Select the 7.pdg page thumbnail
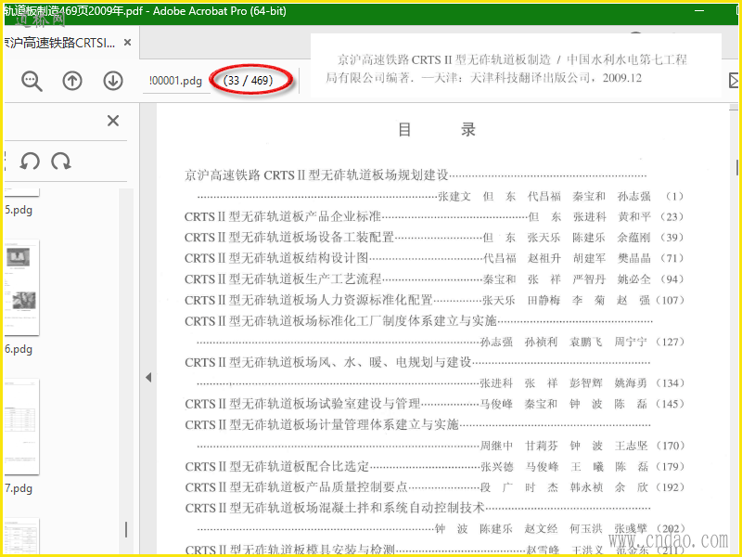Screen dimensions: 742x557 [x=21, y=426]
